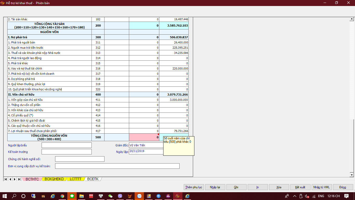Jump to the first sheet tab arrow
The height and width of the screenshot is (200, 355).
tap(6, 179)
